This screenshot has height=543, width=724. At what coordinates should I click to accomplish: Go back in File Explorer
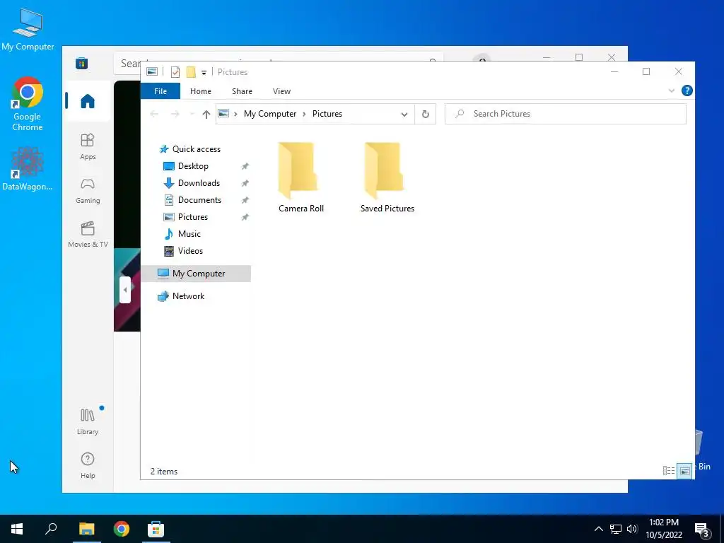[x=154, y=114]
